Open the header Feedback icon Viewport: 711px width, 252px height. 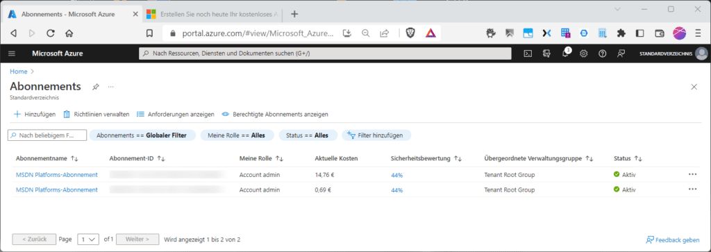pyautogui.click(x=621, y=53)
